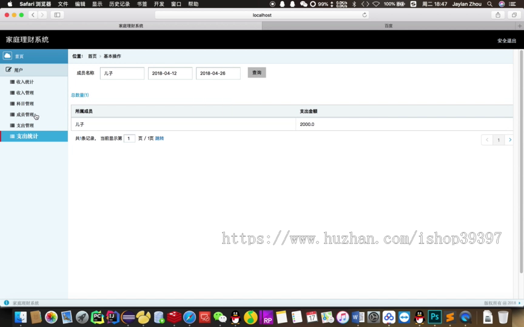Open PyCharm in the Dock
This screenshot has height=327, width=524.
97,317
